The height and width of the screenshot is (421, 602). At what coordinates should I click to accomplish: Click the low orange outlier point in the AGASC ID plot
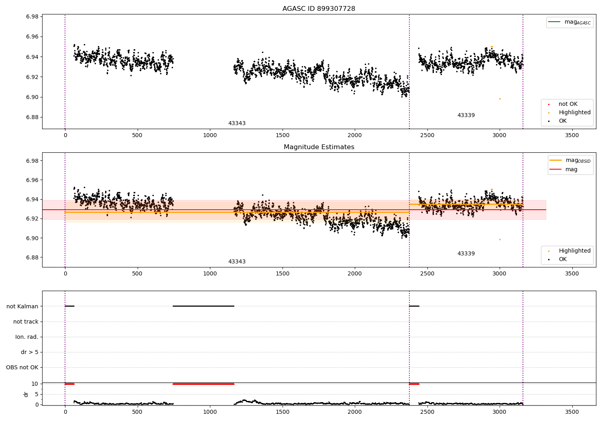[x=500, y=99]
